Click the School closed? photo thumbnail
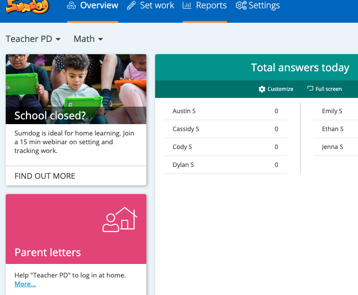 tap(76, 89)
